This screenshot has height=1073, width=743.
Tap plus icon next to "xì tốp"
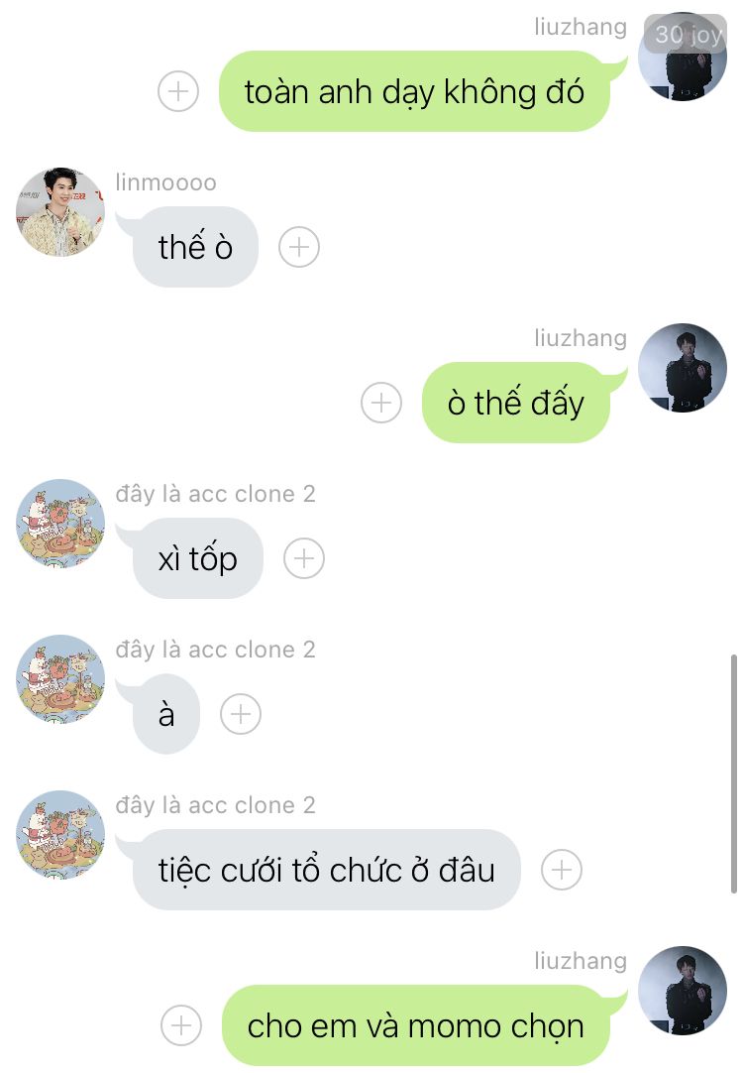(x=304, y=558)
